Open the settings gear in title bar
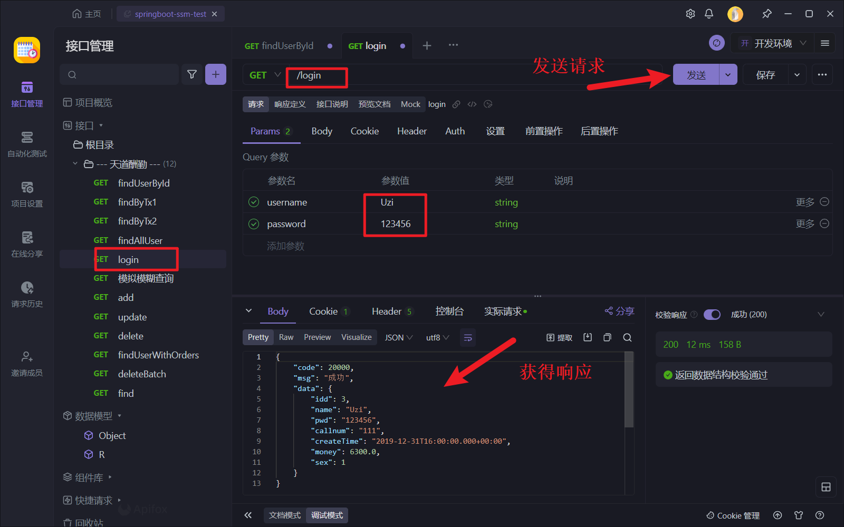844x527 pixels. coord(690,14)
